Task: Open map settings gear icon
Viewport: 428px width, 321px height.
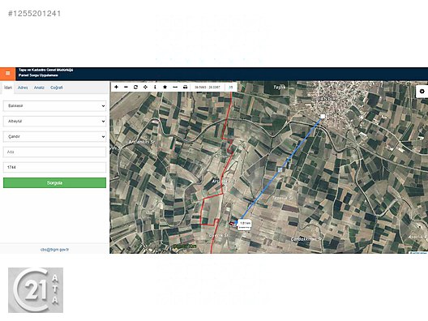Action: [x=422, y=91]
